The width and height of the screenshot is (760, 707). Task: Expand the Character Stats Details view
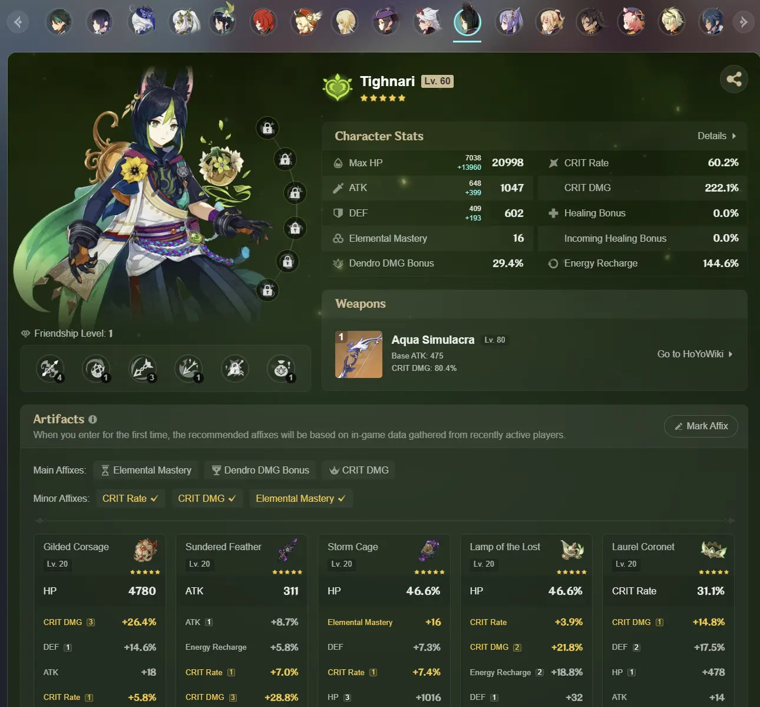click(x=716, y=136)
